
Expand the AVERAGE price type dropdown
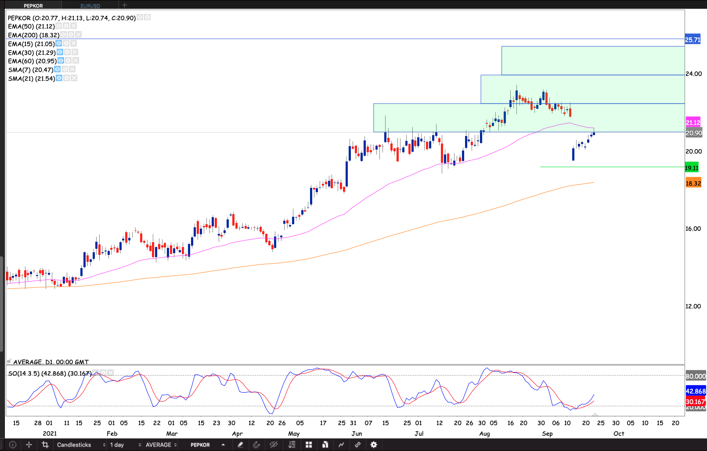161,444
